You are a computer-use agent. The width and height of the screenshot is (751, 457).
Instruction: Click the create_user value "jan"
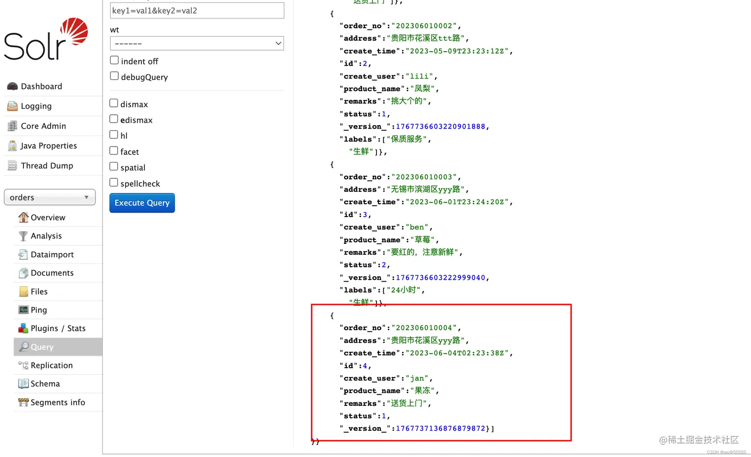click(417, 379)
